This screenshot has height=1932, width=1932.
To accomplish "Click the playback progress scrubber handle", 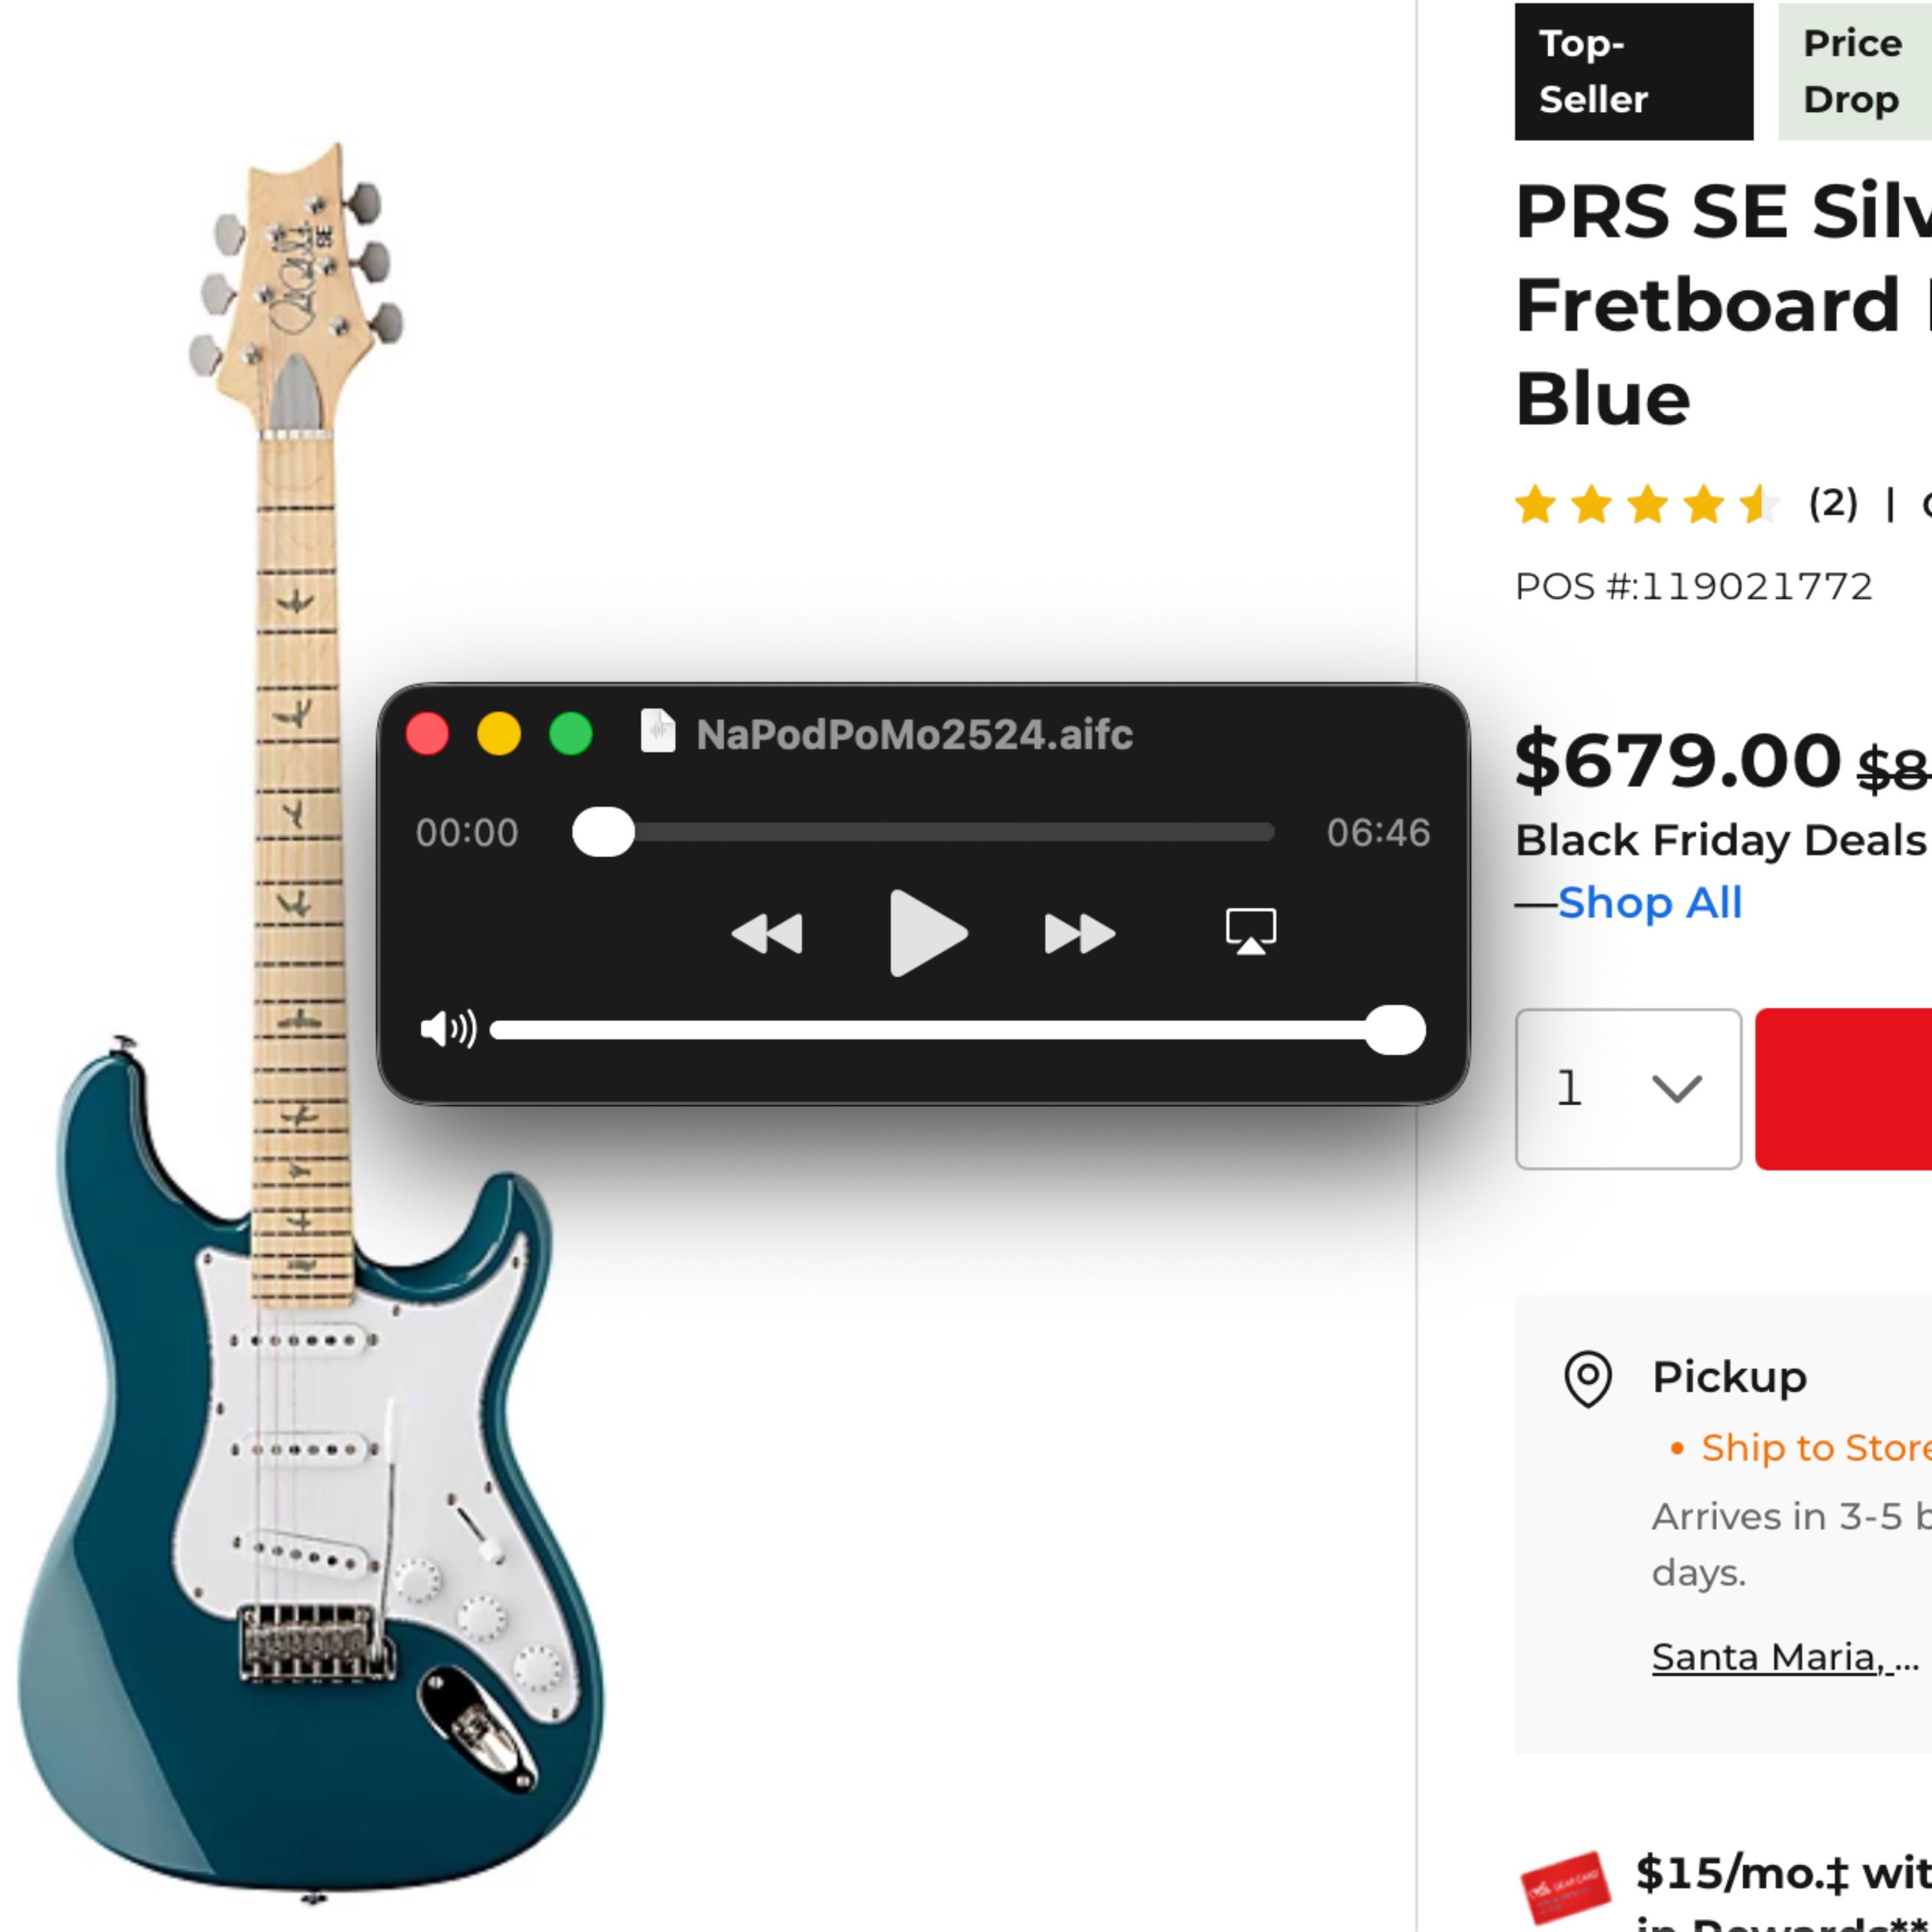I will pos(603,832).
